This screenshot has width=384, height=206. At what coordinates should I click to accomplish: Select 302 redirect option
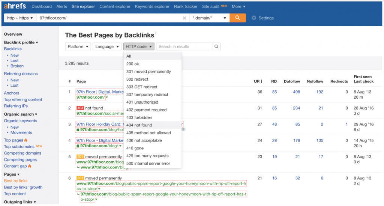tap(153, 79)
